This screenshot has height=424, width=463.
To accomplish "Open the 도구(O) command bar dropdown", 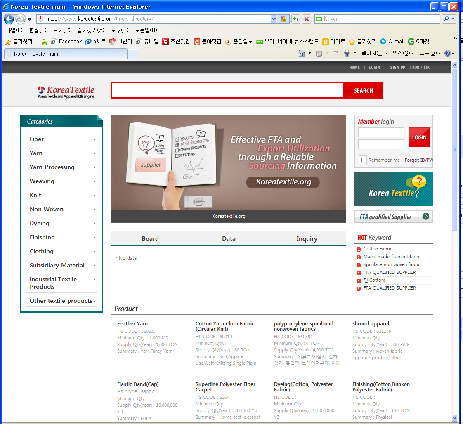I will pos(430,53).
